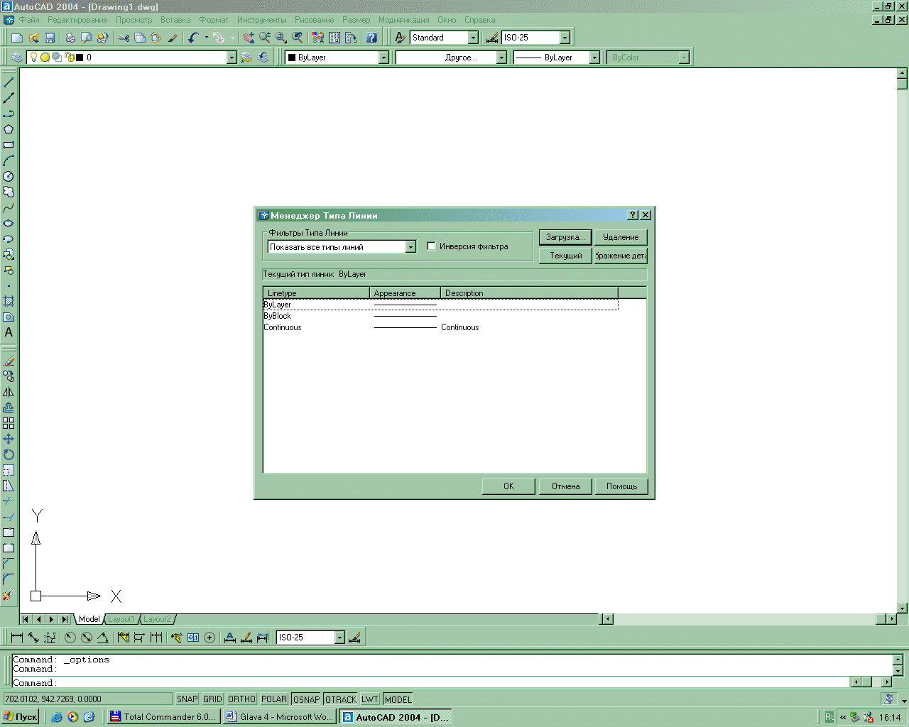Open the Standard text style dropdown
This screenshot has width=909, height=727.
click(x=474, y=38)
